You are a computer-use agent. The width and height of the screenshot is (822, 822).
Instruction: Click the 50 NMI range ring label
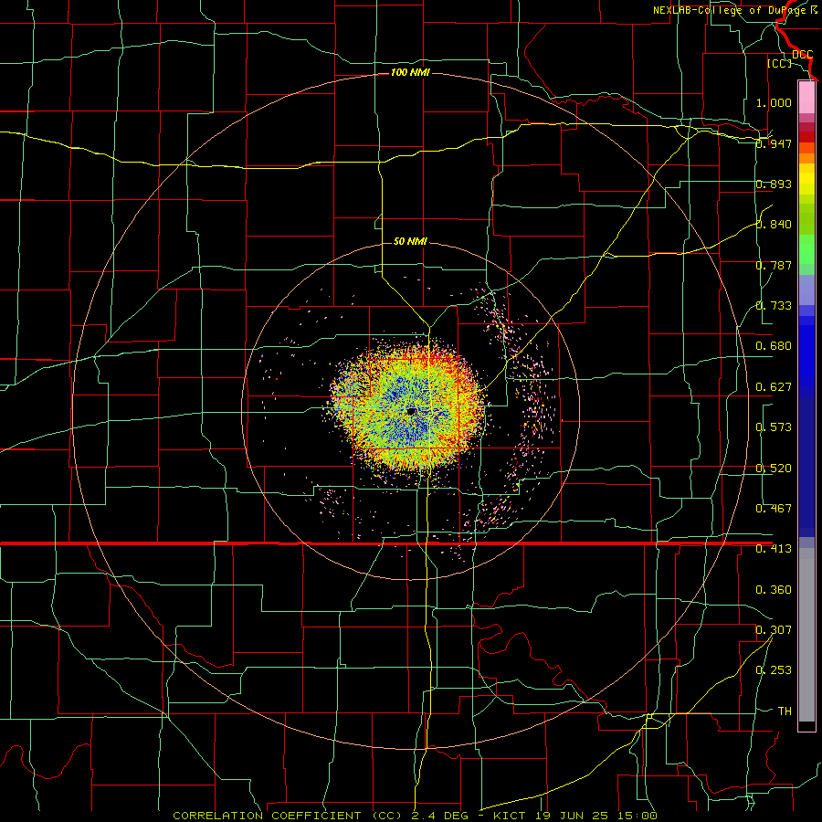coord(410,241)
